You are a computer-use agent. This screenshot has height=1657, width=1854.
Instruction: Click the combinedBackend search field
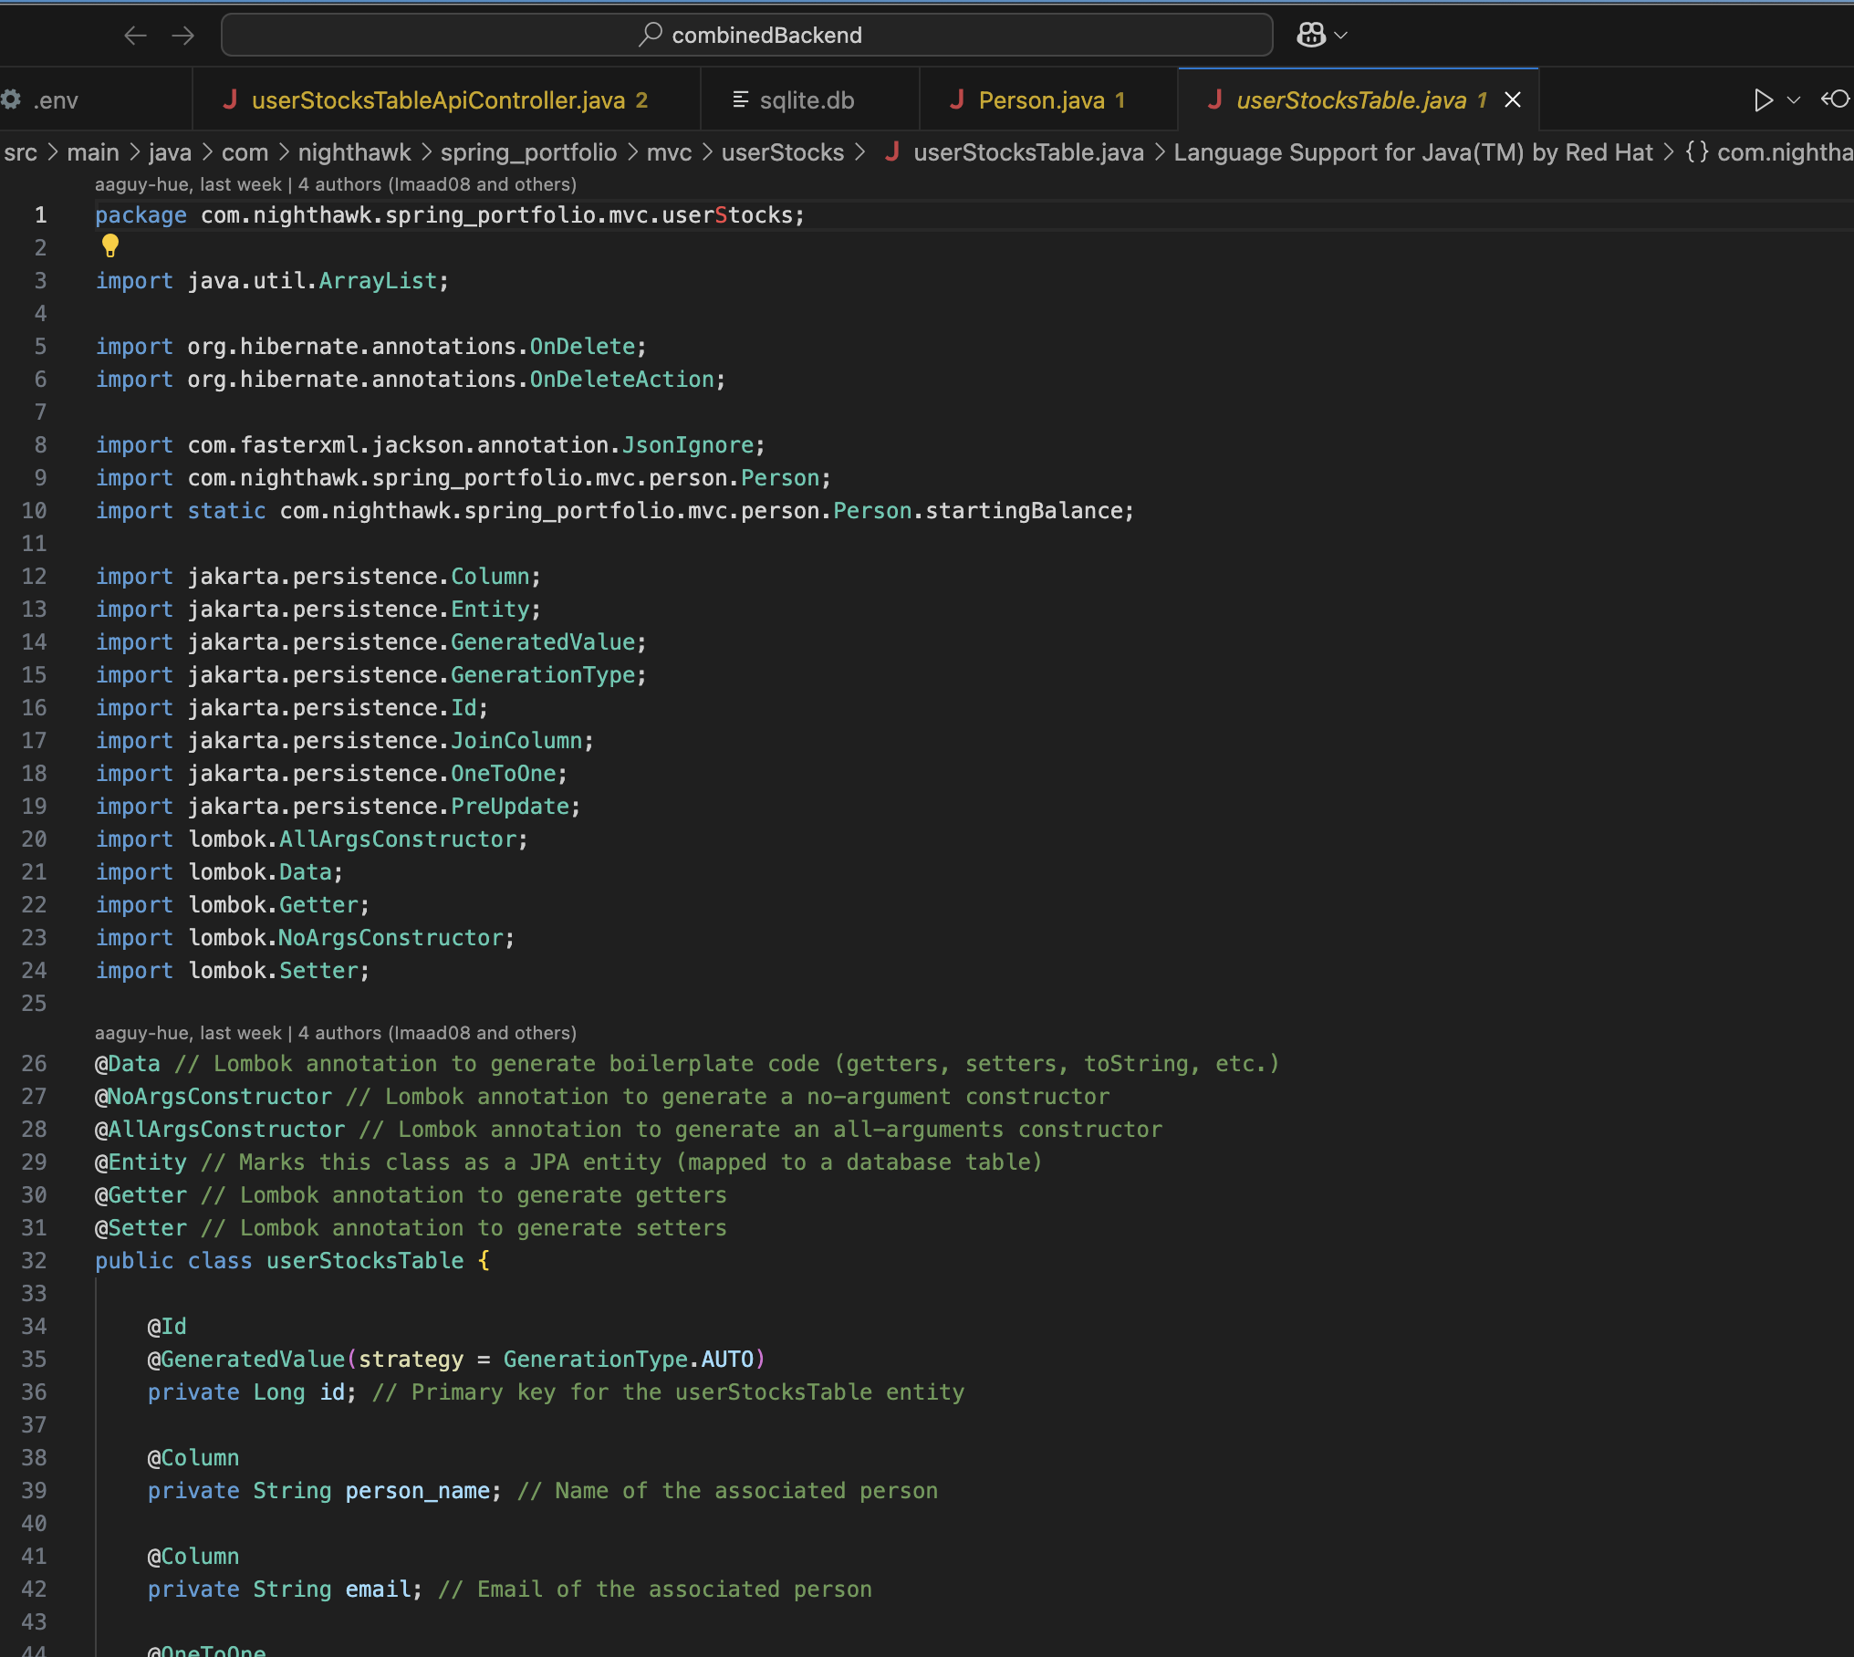[x=746, y=35]
